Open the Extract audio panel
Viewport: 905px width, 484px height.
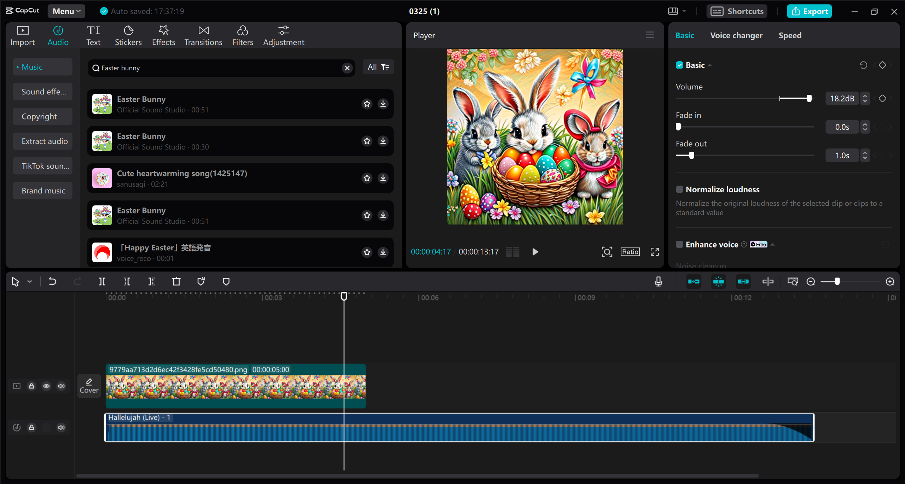(42, 141)
